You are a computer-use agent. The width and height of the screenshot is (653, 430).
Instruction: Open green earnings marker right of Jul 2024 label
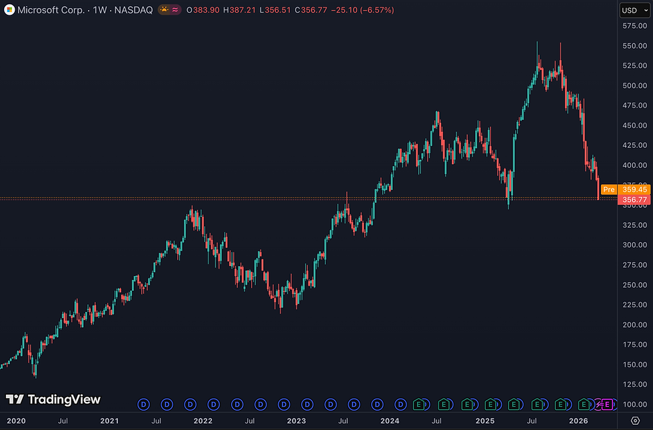444,404
